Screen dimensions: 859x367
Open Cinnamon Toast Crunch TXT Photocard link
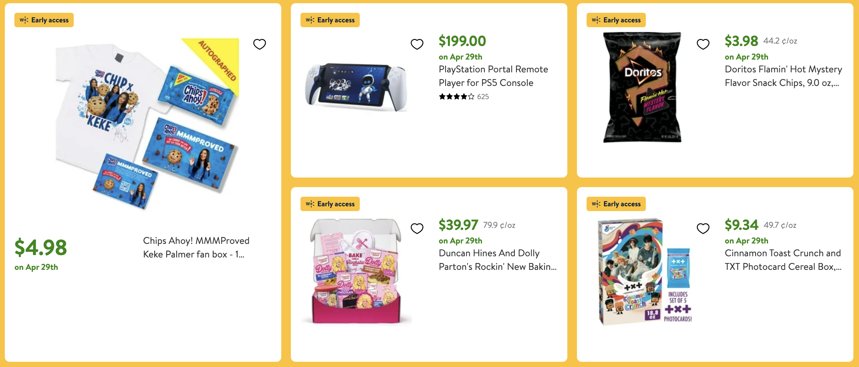pyautogui.click(x=783, y=260)
